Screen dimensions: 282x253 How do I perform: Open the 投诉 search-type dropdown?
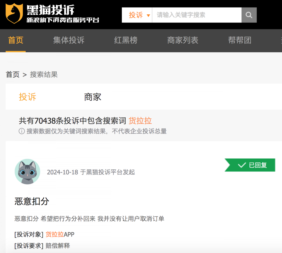pos(137,15)
